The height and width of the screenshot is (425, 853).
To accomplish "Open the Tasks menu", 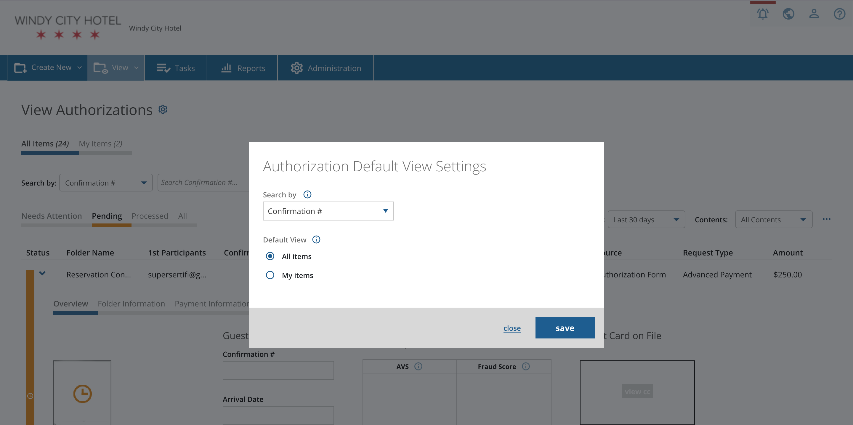I will pos(176,68).
